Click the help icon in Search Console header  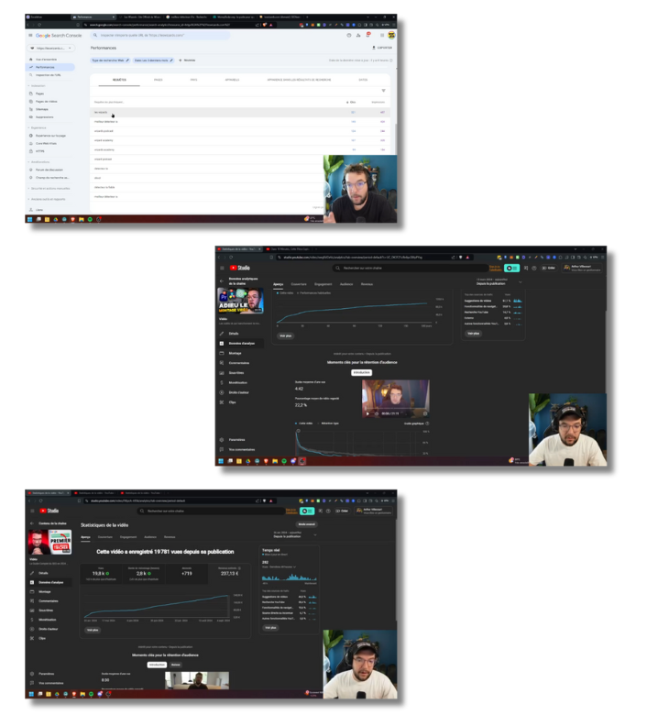coord(349,35)
